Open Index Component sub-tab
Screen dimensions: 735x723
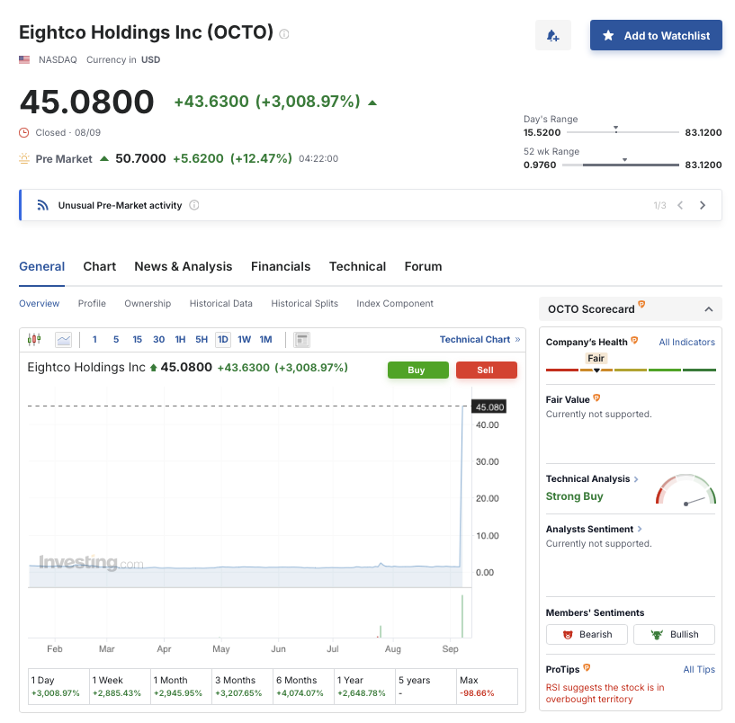coord(395,304)
